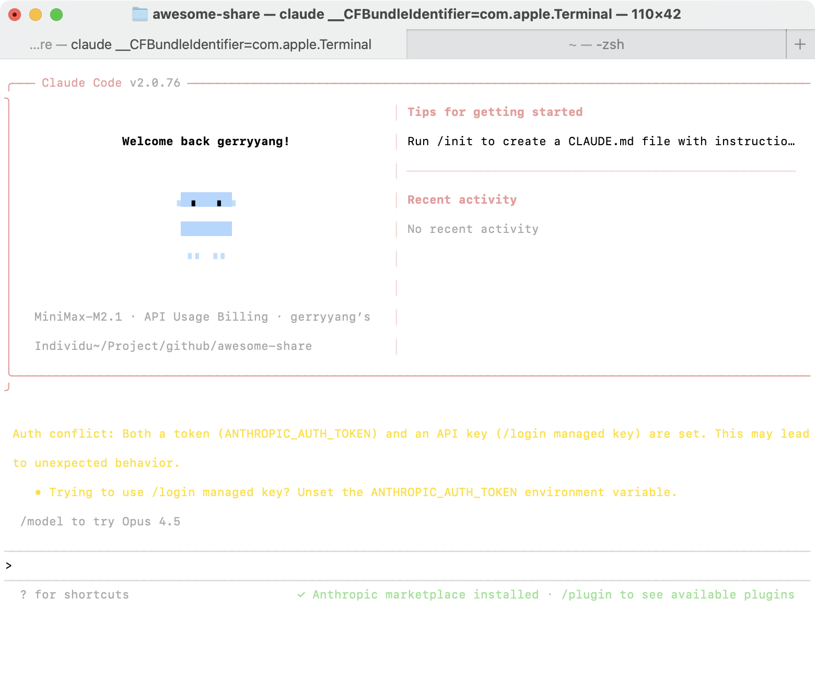Click the folder icon in the title bar
This screenshot has width=815, height=680.
(139, 14)
